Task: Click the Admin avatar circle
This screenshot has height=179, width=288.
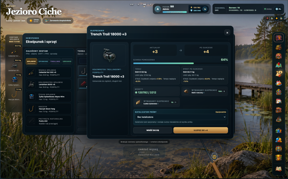Action: point(158,9)
